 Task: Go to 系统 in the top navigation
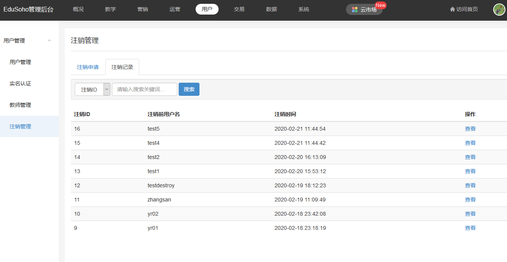tap(304, 9)
